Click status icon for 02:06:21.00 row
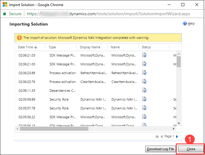This screenshot has height=155, width=205. [144, 64]
